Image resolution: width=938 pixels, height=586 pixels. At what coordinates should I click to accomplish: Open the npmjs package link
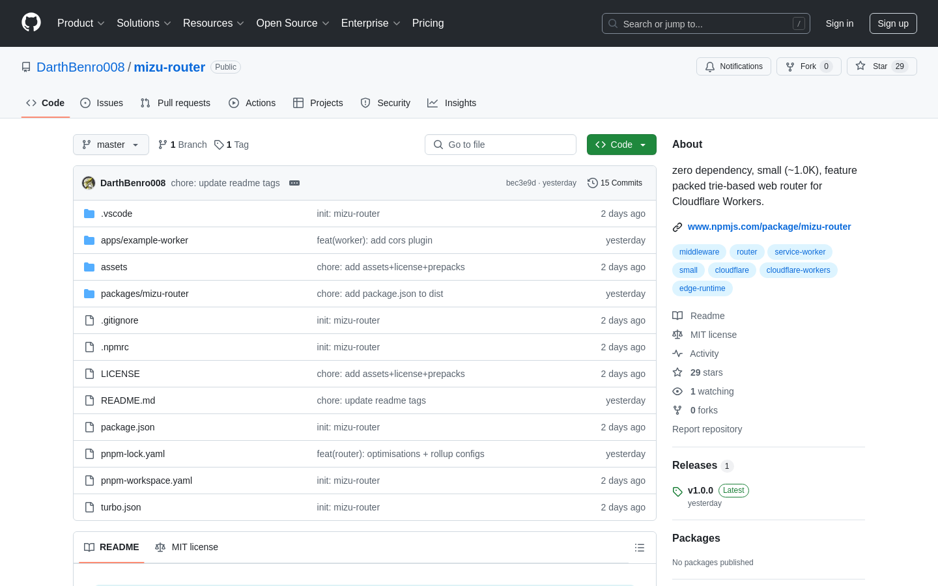pos(769,227)
